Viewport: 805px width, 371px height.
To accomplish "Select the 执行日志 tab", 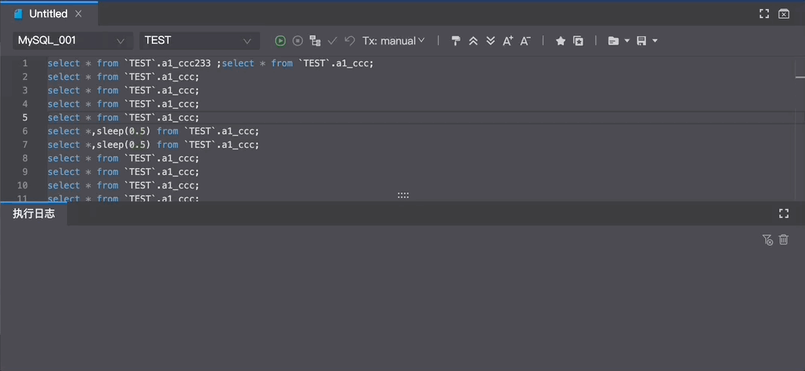I will click(x=33, y=213).
